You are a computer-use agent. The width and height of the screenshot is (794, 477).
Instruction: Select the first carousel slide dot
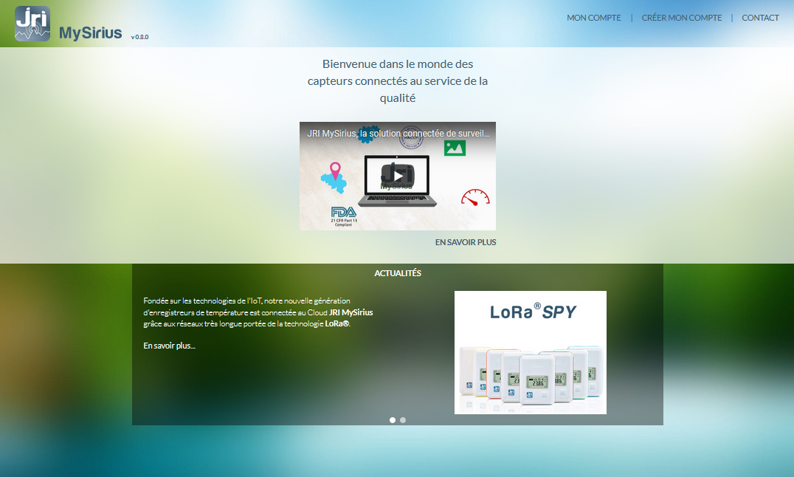click(x=393, y=420)
